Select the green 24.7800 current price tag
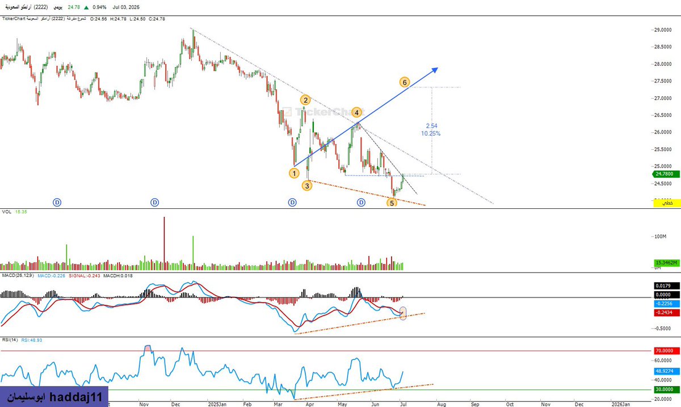This screenshot has width=681, height=407. pos(666,175)
